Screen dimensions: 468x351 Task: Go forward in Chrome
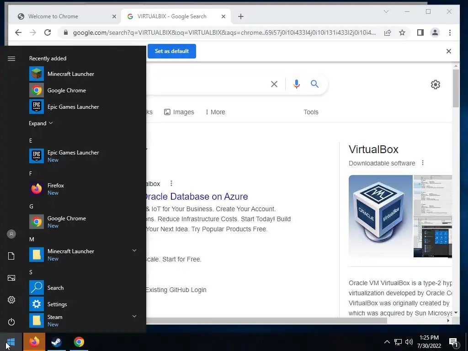coord(33,32)
